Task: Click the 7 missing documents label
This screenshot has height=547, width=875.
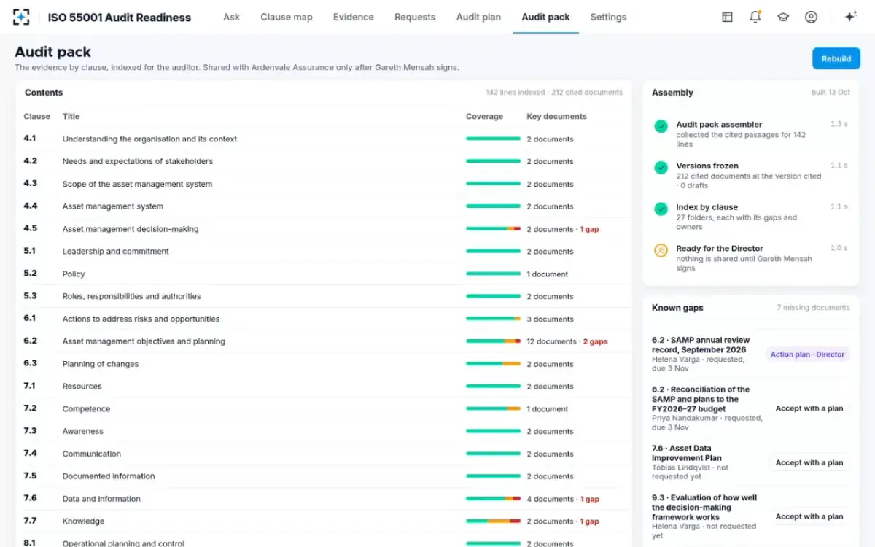Action: pos(813,308)
